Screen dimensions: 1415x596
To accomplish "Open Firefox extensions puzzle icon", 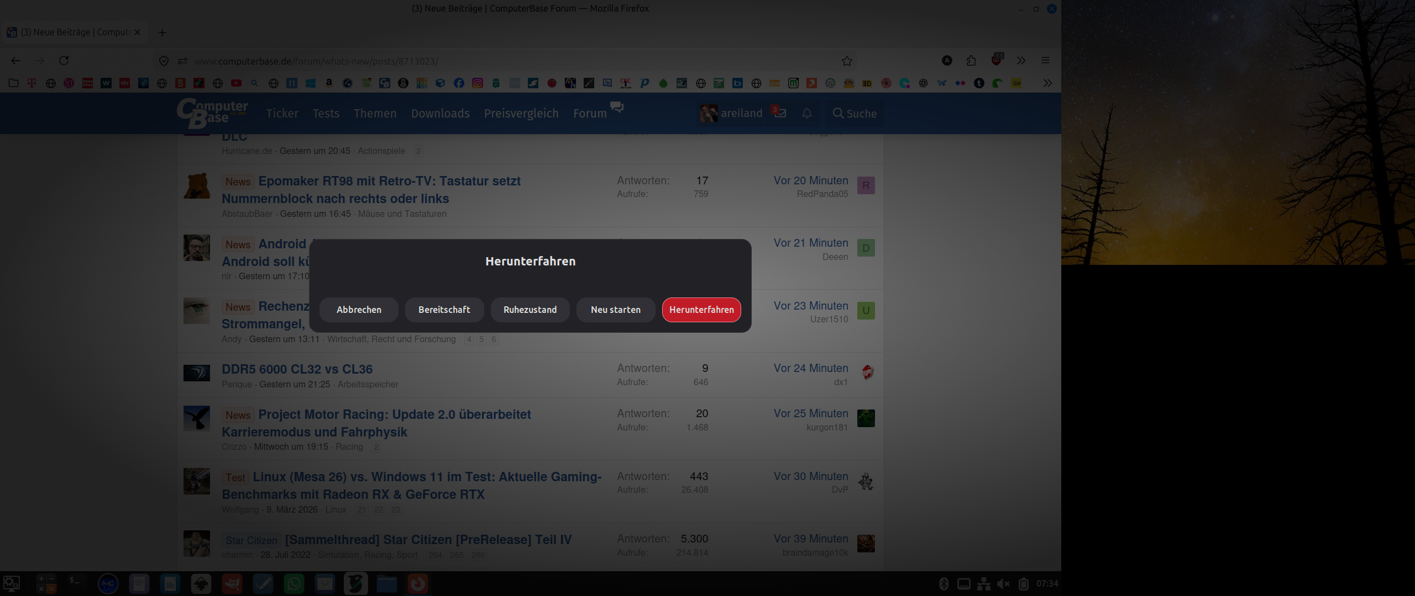I will (x=971, y=61).
